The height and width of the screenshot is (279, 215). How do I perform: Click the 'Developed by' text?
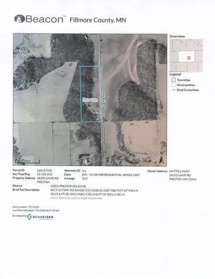click(x=19, y=216)
